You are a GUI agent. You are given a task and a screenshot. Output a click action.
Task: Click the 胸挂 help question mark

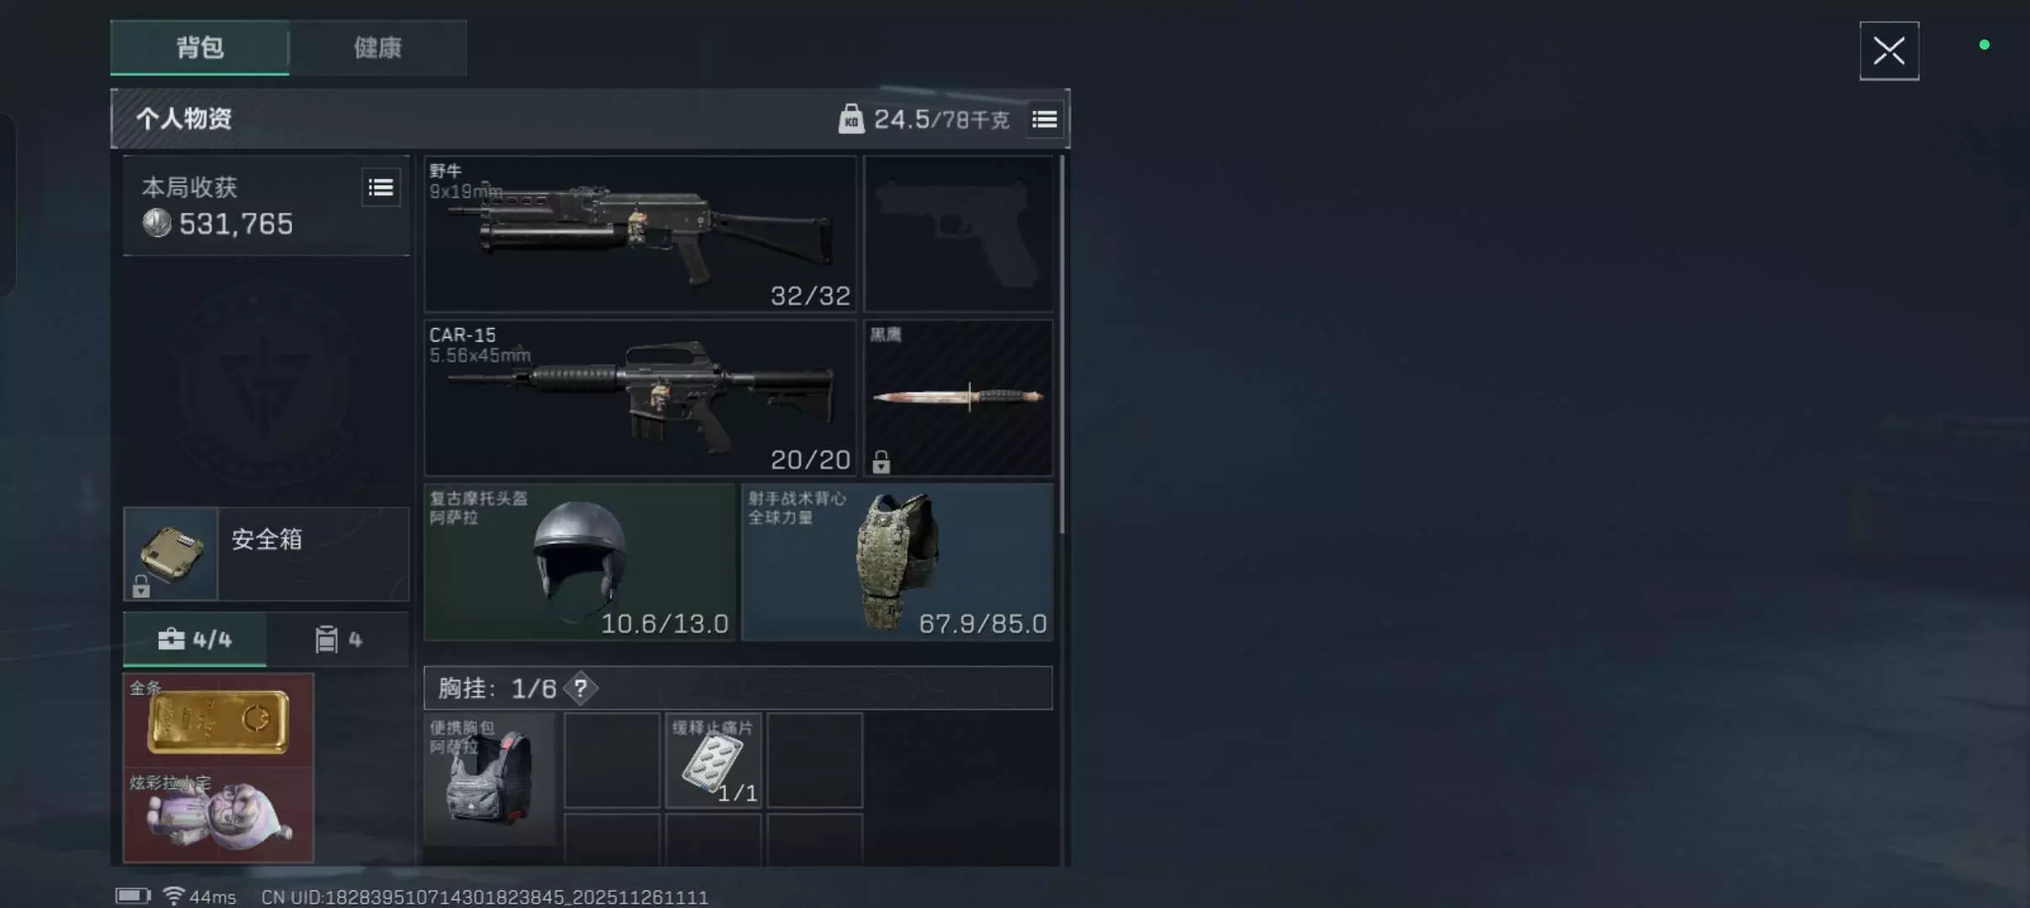point(581,689)
